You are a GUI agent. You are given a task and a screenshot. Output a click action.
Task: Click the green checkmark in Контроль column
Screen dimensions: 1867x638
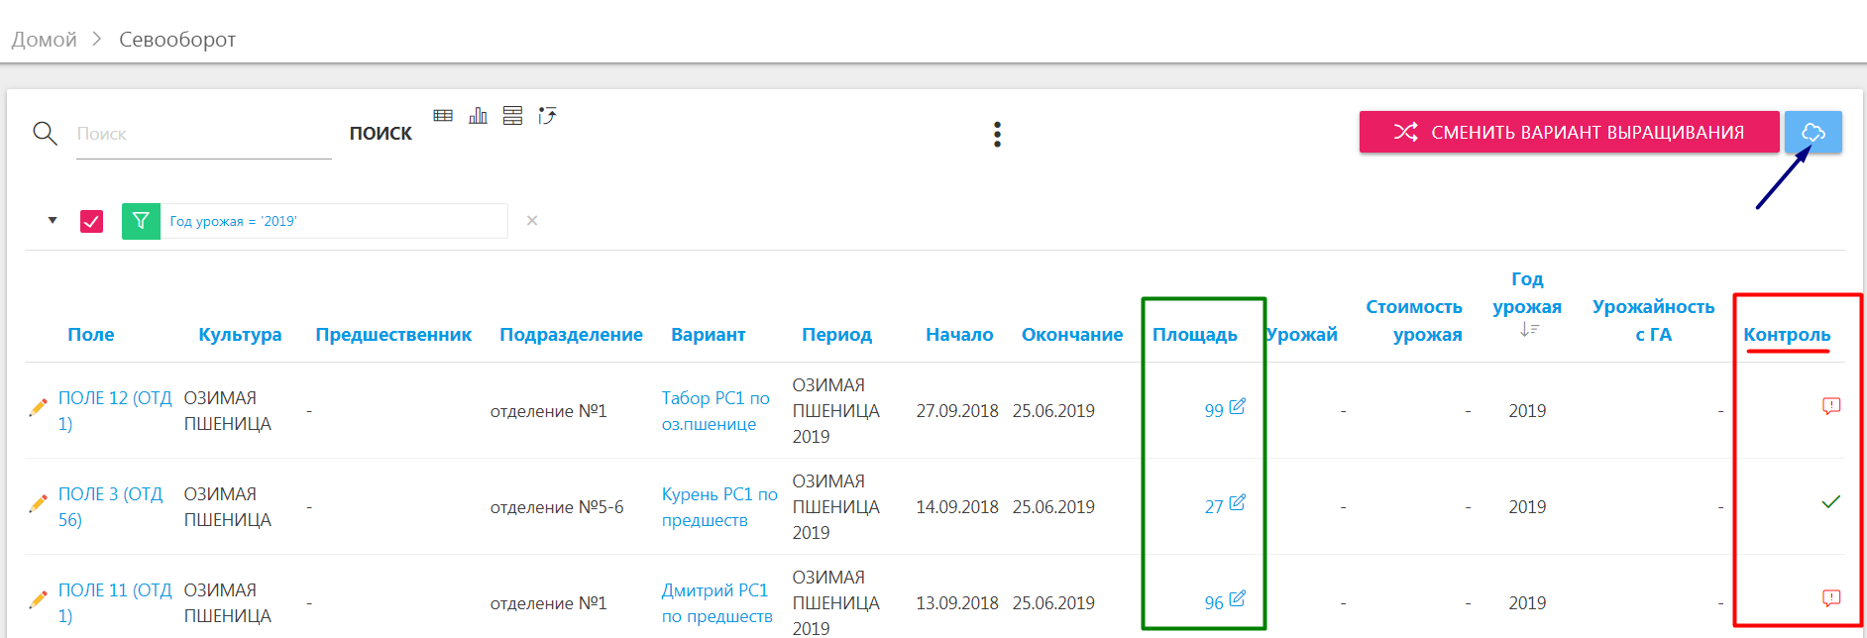(x=1830, y=502)
